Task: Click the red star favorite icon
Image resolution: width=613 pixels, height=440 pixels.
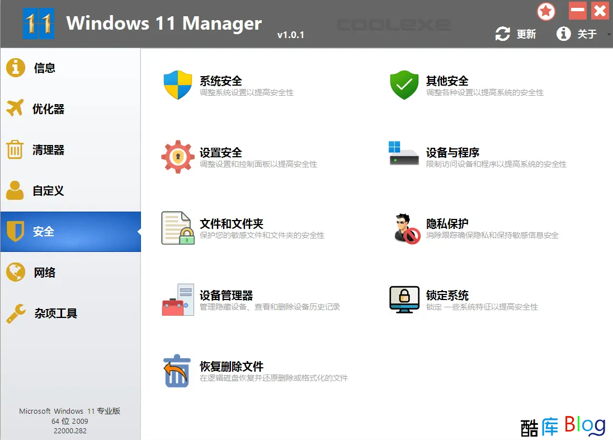Action: tap(546, 11)
